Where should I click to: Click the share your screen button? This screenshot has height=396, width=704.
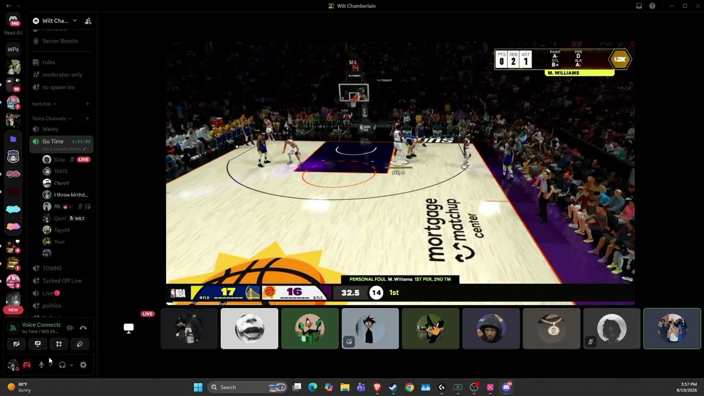pos(37,344)
